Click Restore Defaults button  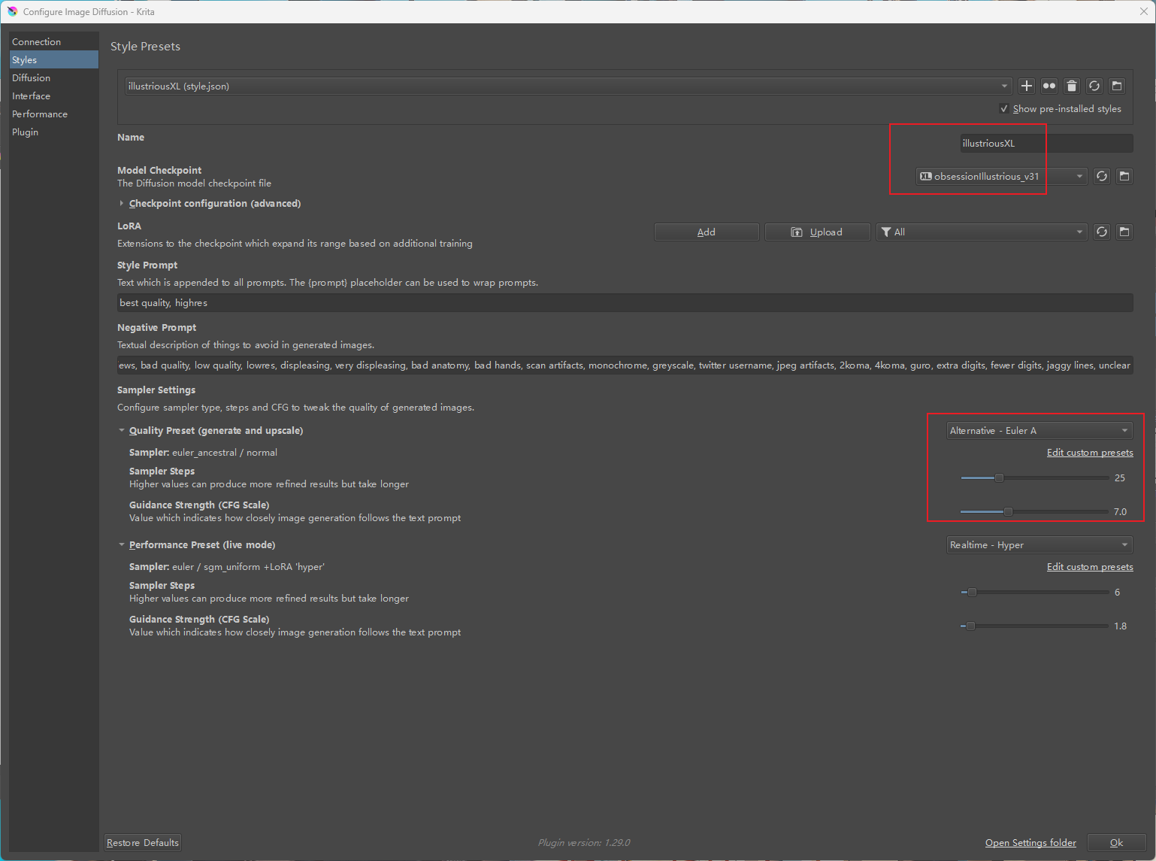143,842
